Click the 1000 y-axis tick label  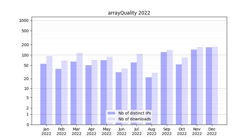[x=24, y=20]
